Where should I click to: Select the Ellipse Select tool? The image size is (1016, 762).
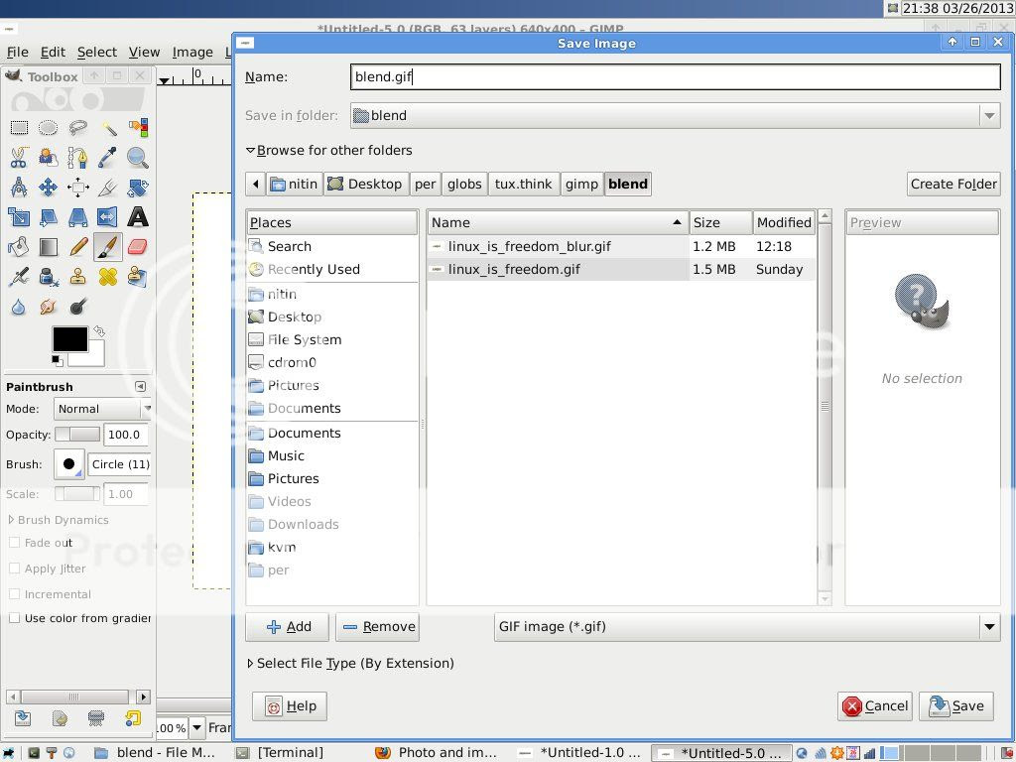coord(48,128)
